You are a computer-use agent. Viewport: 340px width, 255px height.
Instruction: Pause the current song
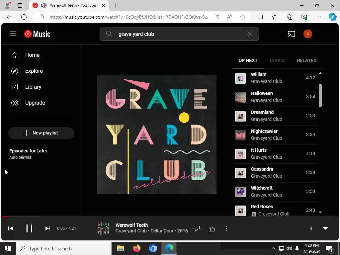pyautogui.click(x=29, y=228)
